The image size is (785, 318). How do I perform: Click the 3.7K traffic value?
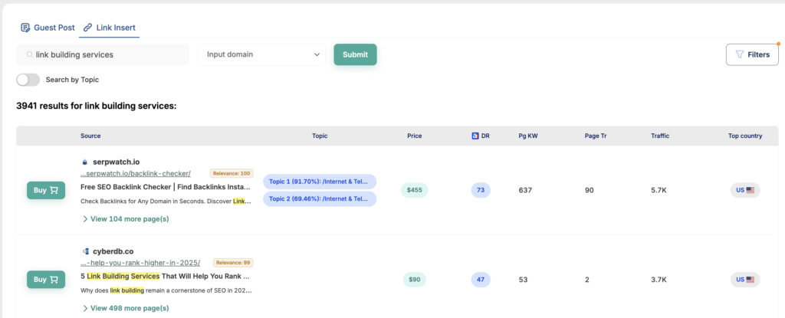[x=659, y=280]
